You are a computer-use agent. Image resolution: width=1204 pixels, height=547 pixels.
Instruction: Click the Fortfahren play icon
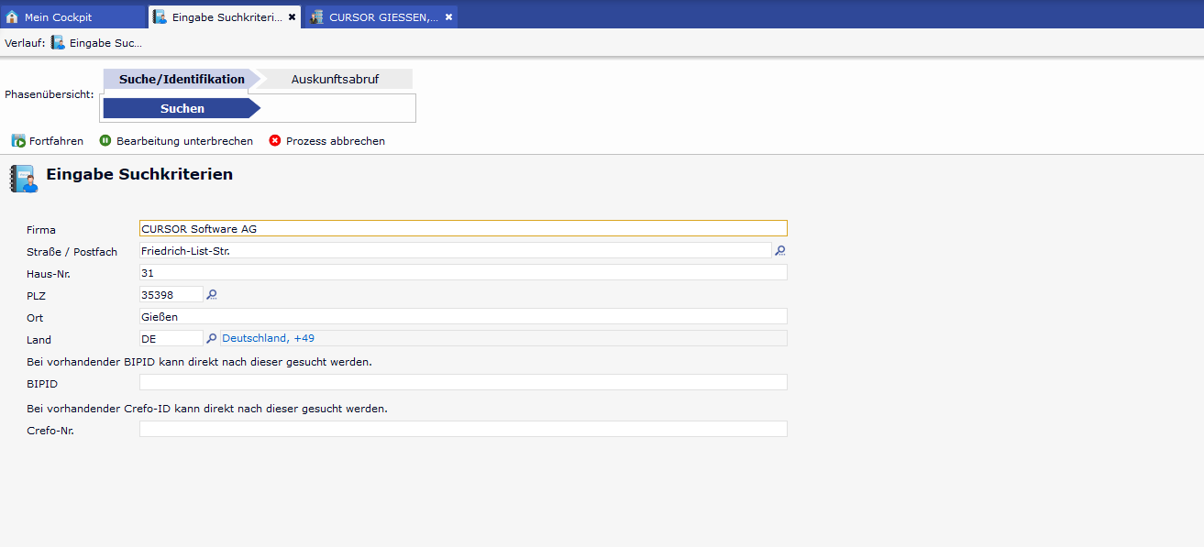click(x=18, y=141)
